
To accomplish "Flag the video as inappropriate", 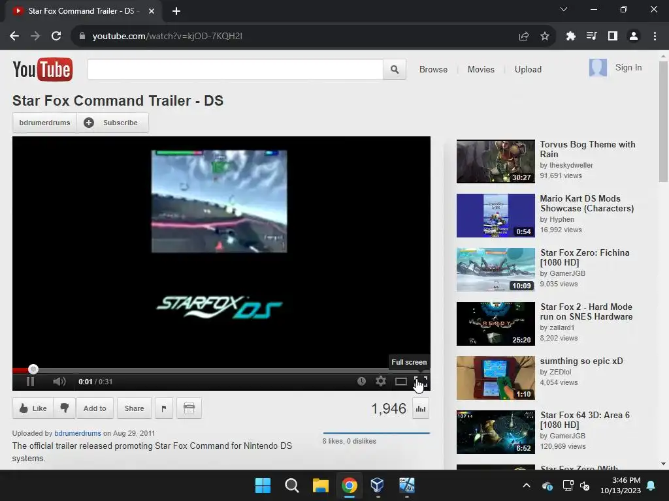I will 164,408.
